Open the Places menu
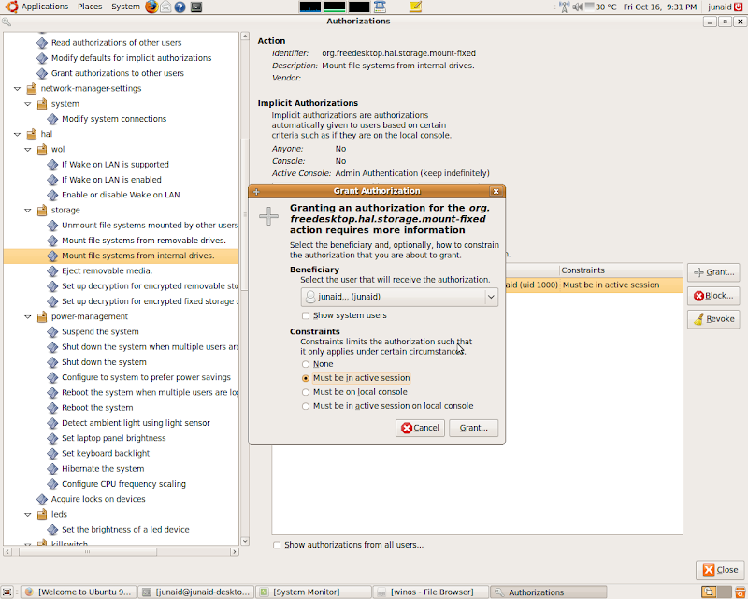The width and height of the screenshot is (748, 599). tap(90, 7)
